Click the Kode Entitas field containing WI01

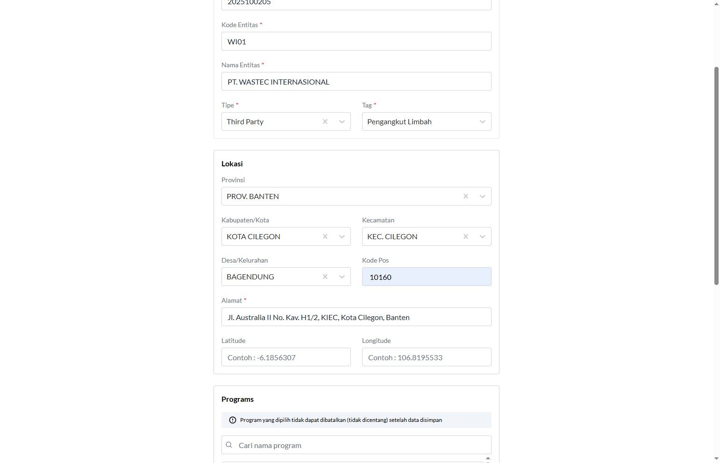[356, 41]
